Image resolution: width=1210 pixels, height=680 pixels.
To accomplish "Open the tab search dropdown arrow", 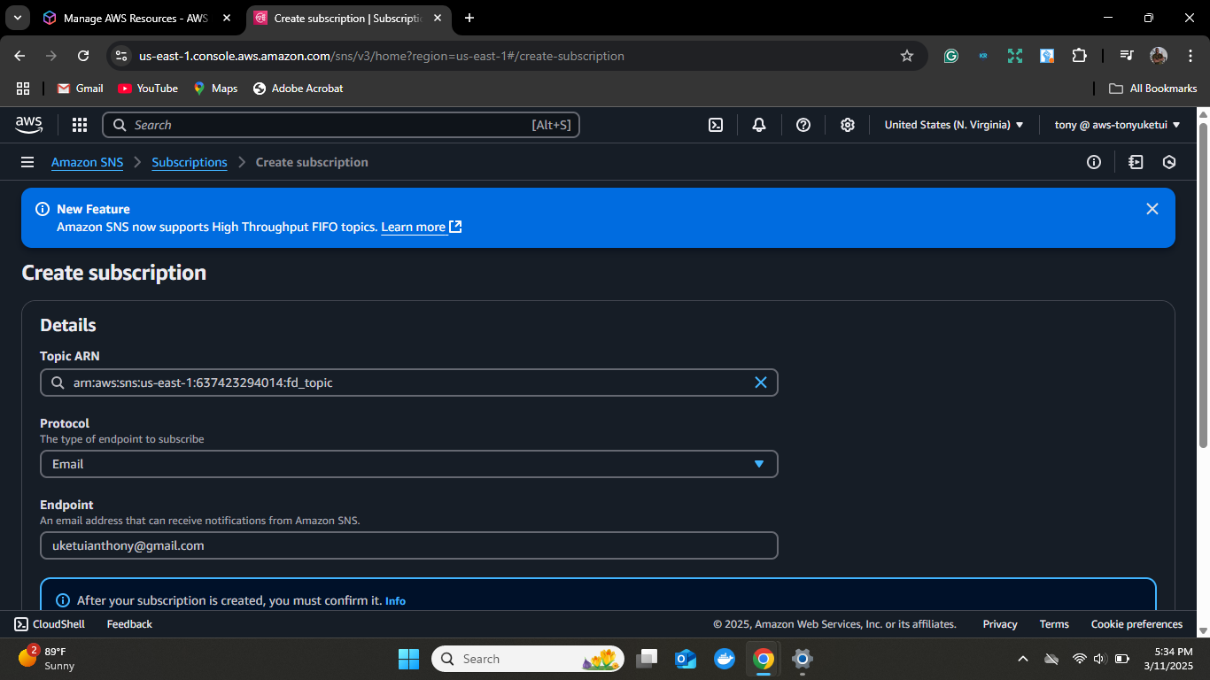I will (17, 18).
